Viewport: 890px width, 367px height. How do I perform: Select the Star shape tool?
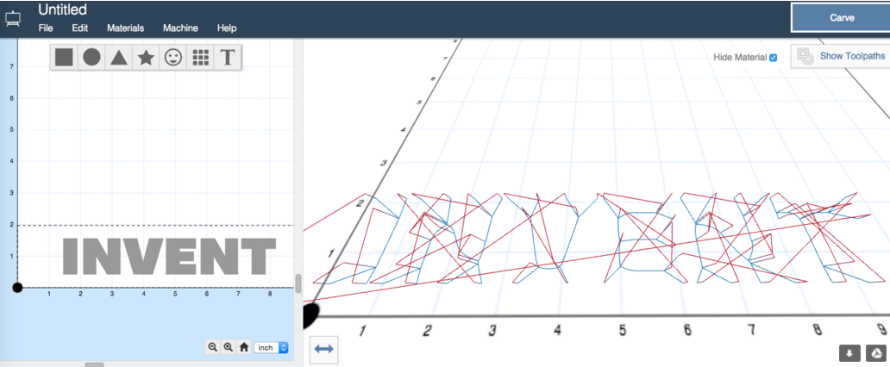[x=147, y=58]
